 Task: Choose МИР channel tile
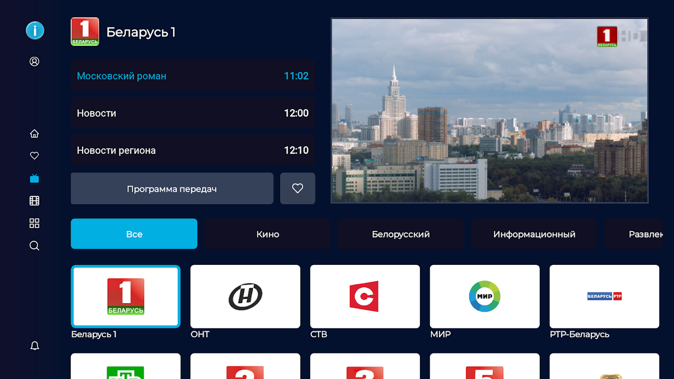[x=485, y=297]
